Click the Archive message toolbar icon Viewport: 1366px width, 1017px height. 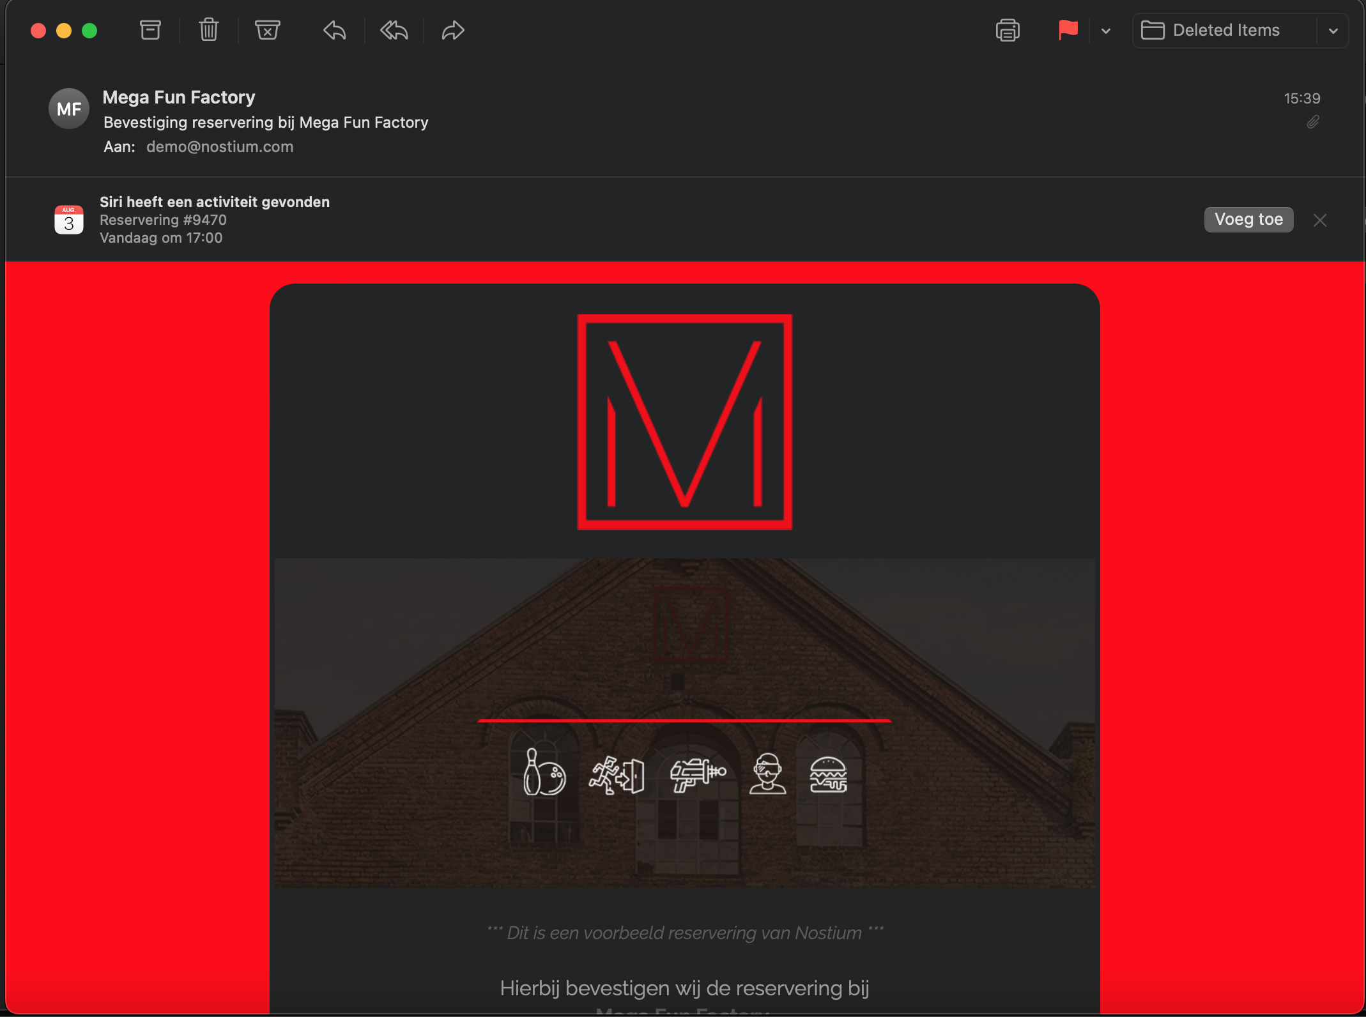click(x=150, y=30)
